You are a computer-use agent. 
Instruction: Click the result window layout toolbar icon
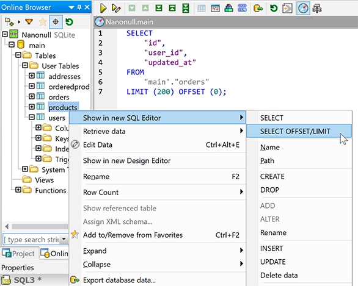click(x=215, y=9)
